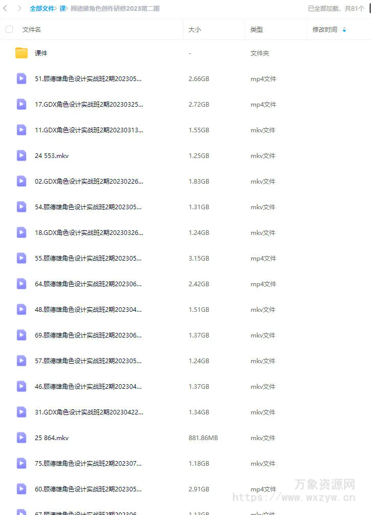Click the video icon for 24 553.mkv

[22, 156]
